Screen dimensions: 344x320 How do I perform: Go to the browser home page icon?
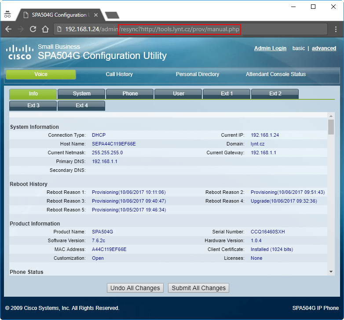click(x=45, y=29)
